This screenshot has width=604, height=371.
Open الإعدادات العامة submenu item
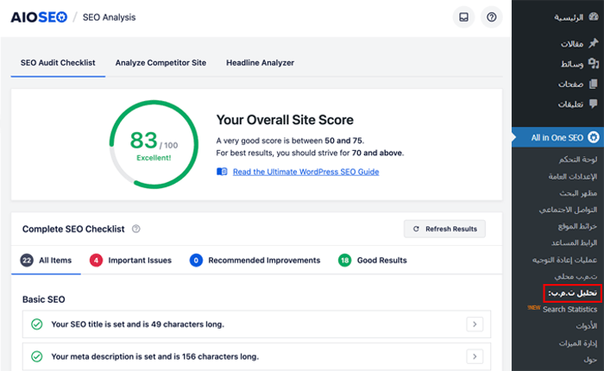click(x=573, y=177)
